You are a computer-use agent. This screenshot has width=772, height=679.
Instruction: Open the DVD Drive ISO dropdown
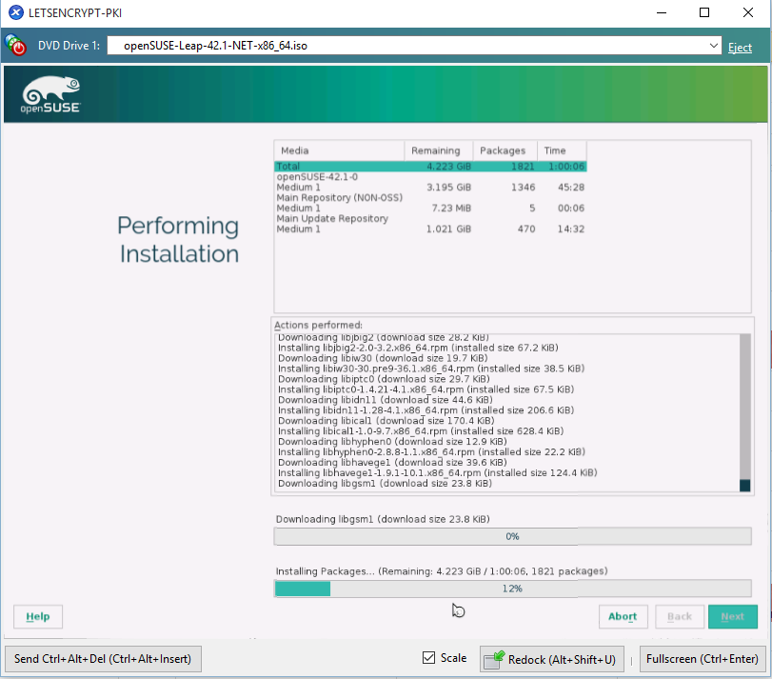[x=714, y=46]
